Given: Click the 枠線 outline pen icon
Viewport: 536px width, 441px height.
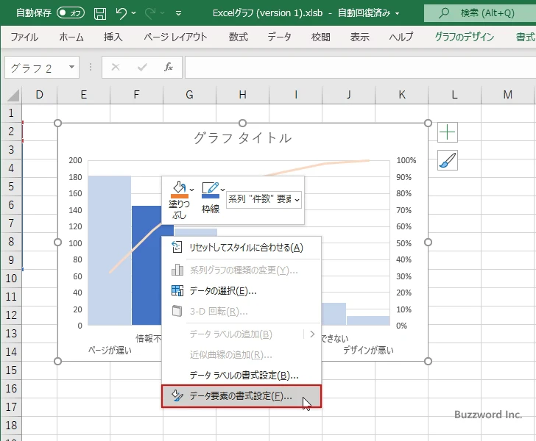Looking at the screenshot, I should pos(211,190).
